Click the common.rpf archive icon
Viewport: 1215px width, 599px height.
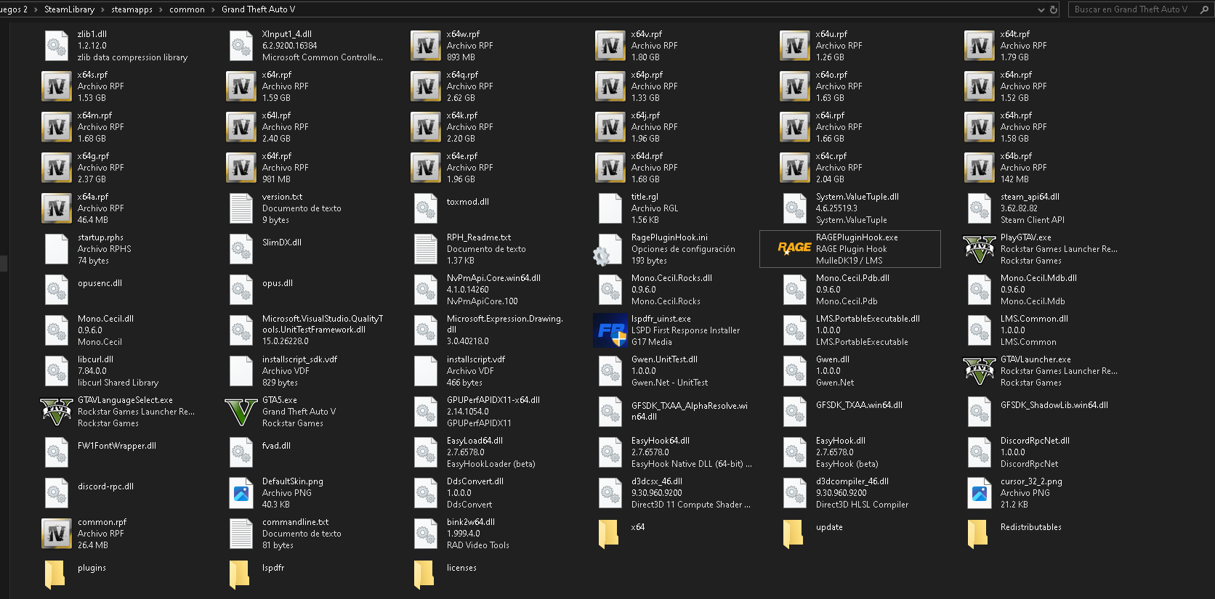[x=56, y=534]
